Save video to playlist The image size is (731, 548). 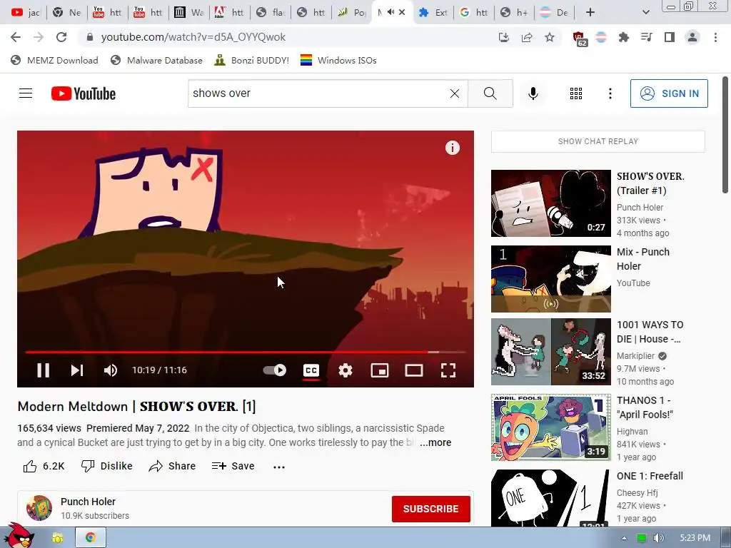tap(233, 466)
